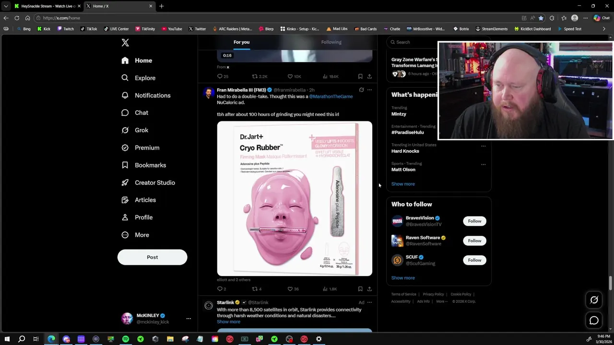The height and width of the screenshot is (345, 614).
Task: Open trending topic Mintzy
Action: pyautogui.click(x=399, y=114)
